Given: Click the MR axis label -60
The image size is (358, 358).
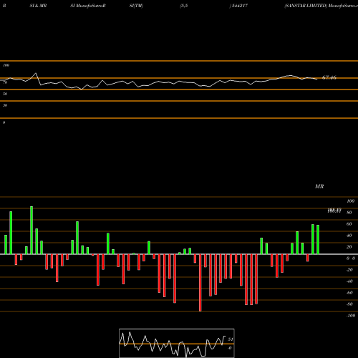Looking at the screenshot, I should pos(349,293).
